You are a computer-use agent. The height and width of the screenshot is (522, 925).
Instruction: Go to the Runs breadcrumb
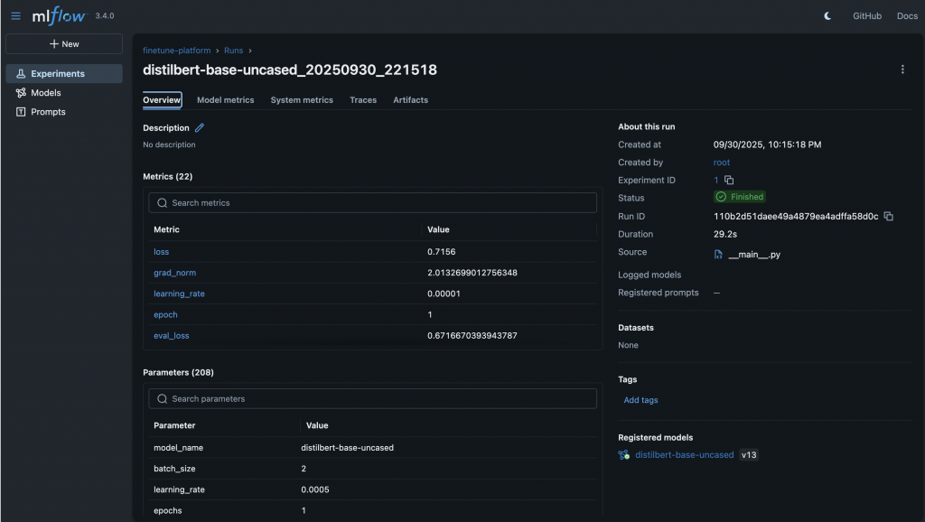point(234,51)
